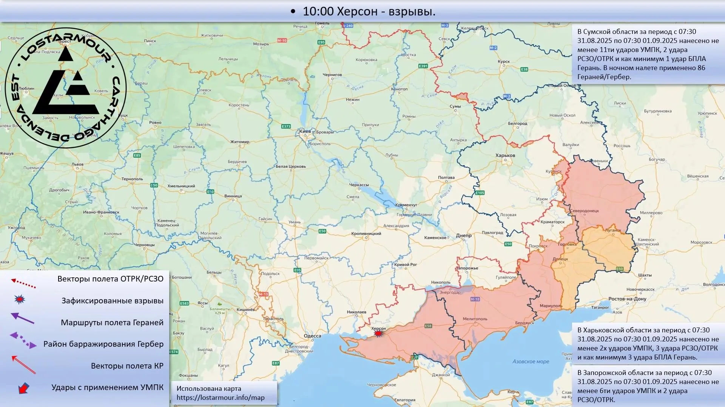Click the purple Герань route arrow icon
The image size is (725, 407).
tap(23, 318)
